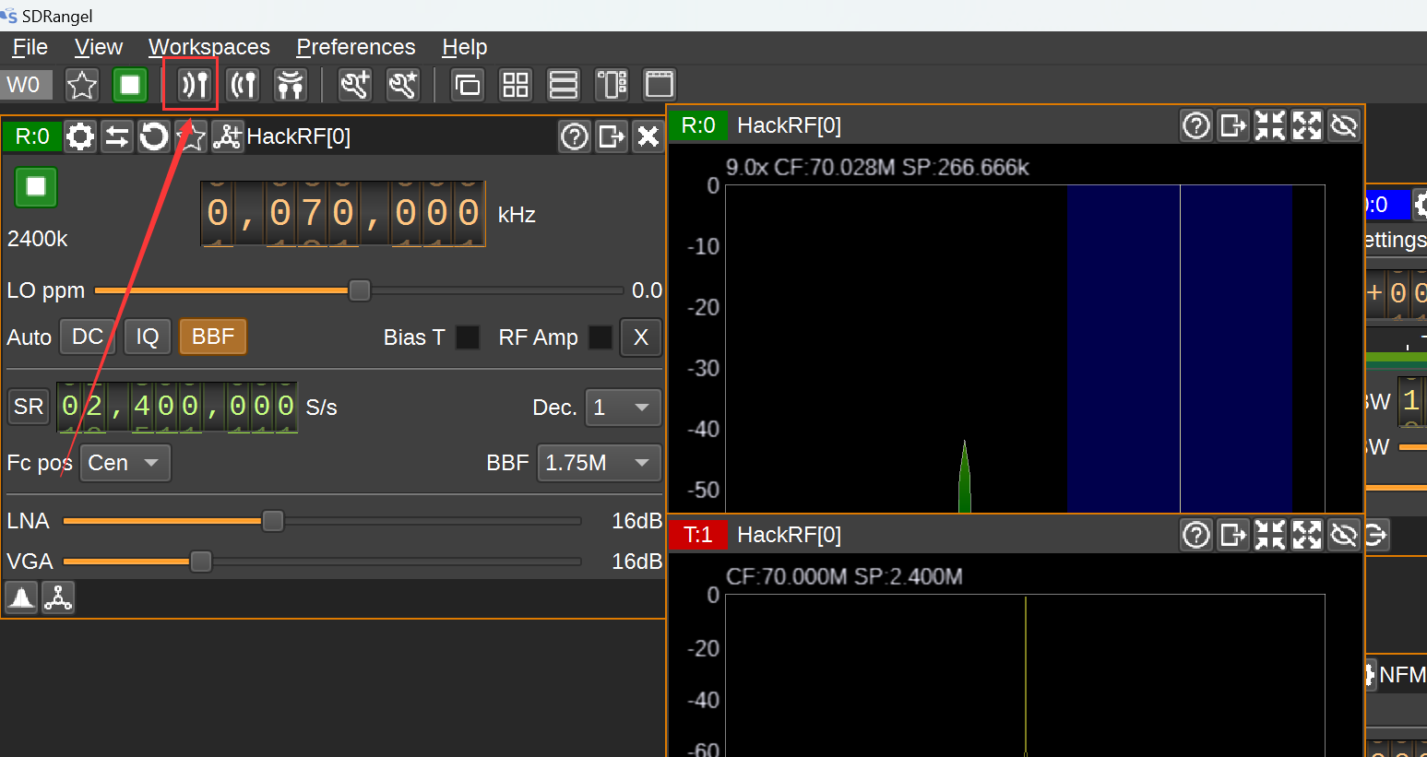This screenshot has height=757, width=1427.
Task: Click the change device swap arrows icon
Action: pyautogui.click(x=117, y=136)
